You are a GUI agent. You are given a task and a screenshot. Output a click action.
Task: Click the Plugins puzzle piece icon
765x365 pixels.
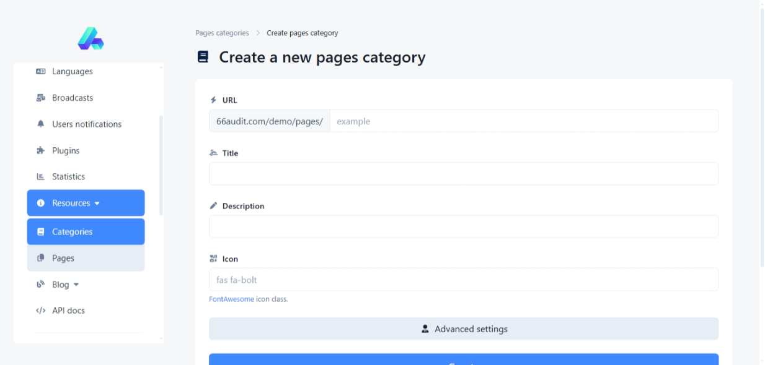click(41, 150)
